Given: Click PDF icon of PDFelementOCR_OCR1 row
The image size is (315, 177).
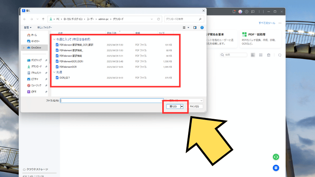Looking at the screenshot, I should click(x=57, y=61).
